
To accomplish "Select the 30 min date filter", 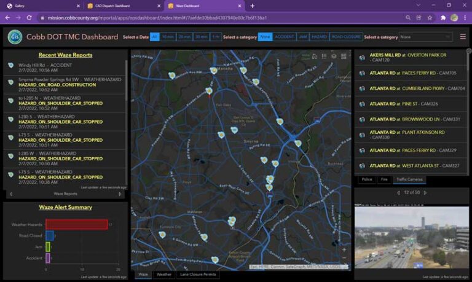I will pyautogui.click(x=202, y=37).
